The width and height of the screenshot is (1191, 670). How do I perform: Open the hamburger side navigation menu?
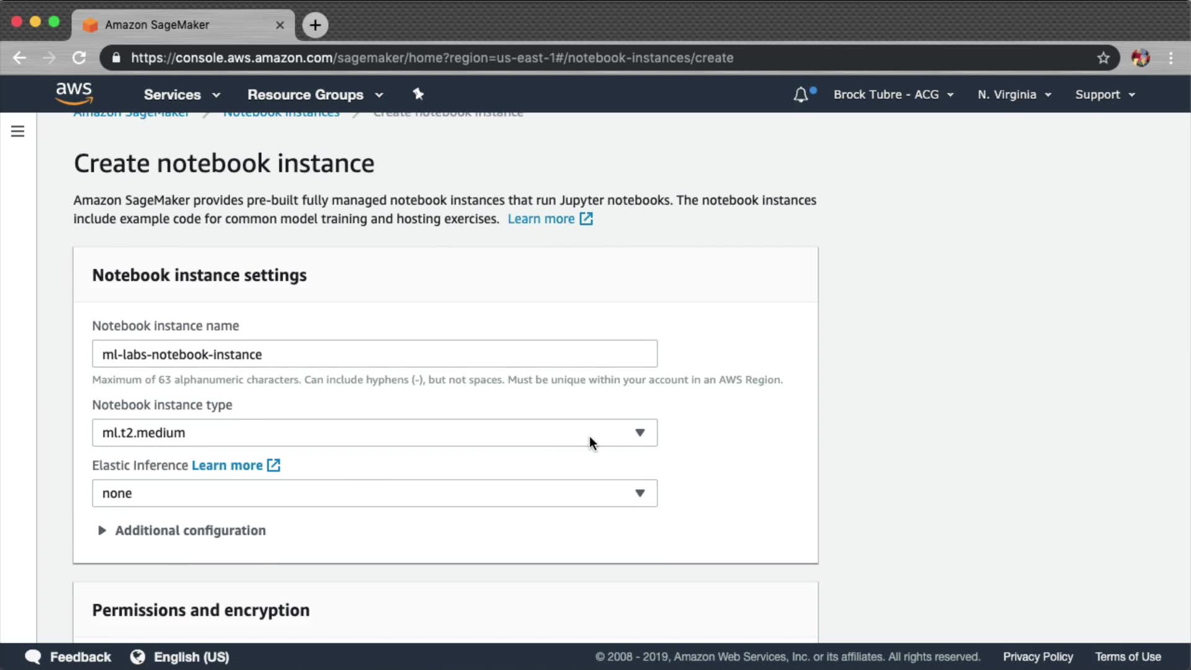[17, 131]
